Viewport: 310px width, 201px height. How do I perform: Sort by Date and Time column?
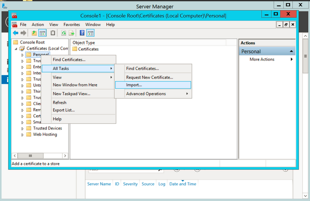[x=182, y=184]
